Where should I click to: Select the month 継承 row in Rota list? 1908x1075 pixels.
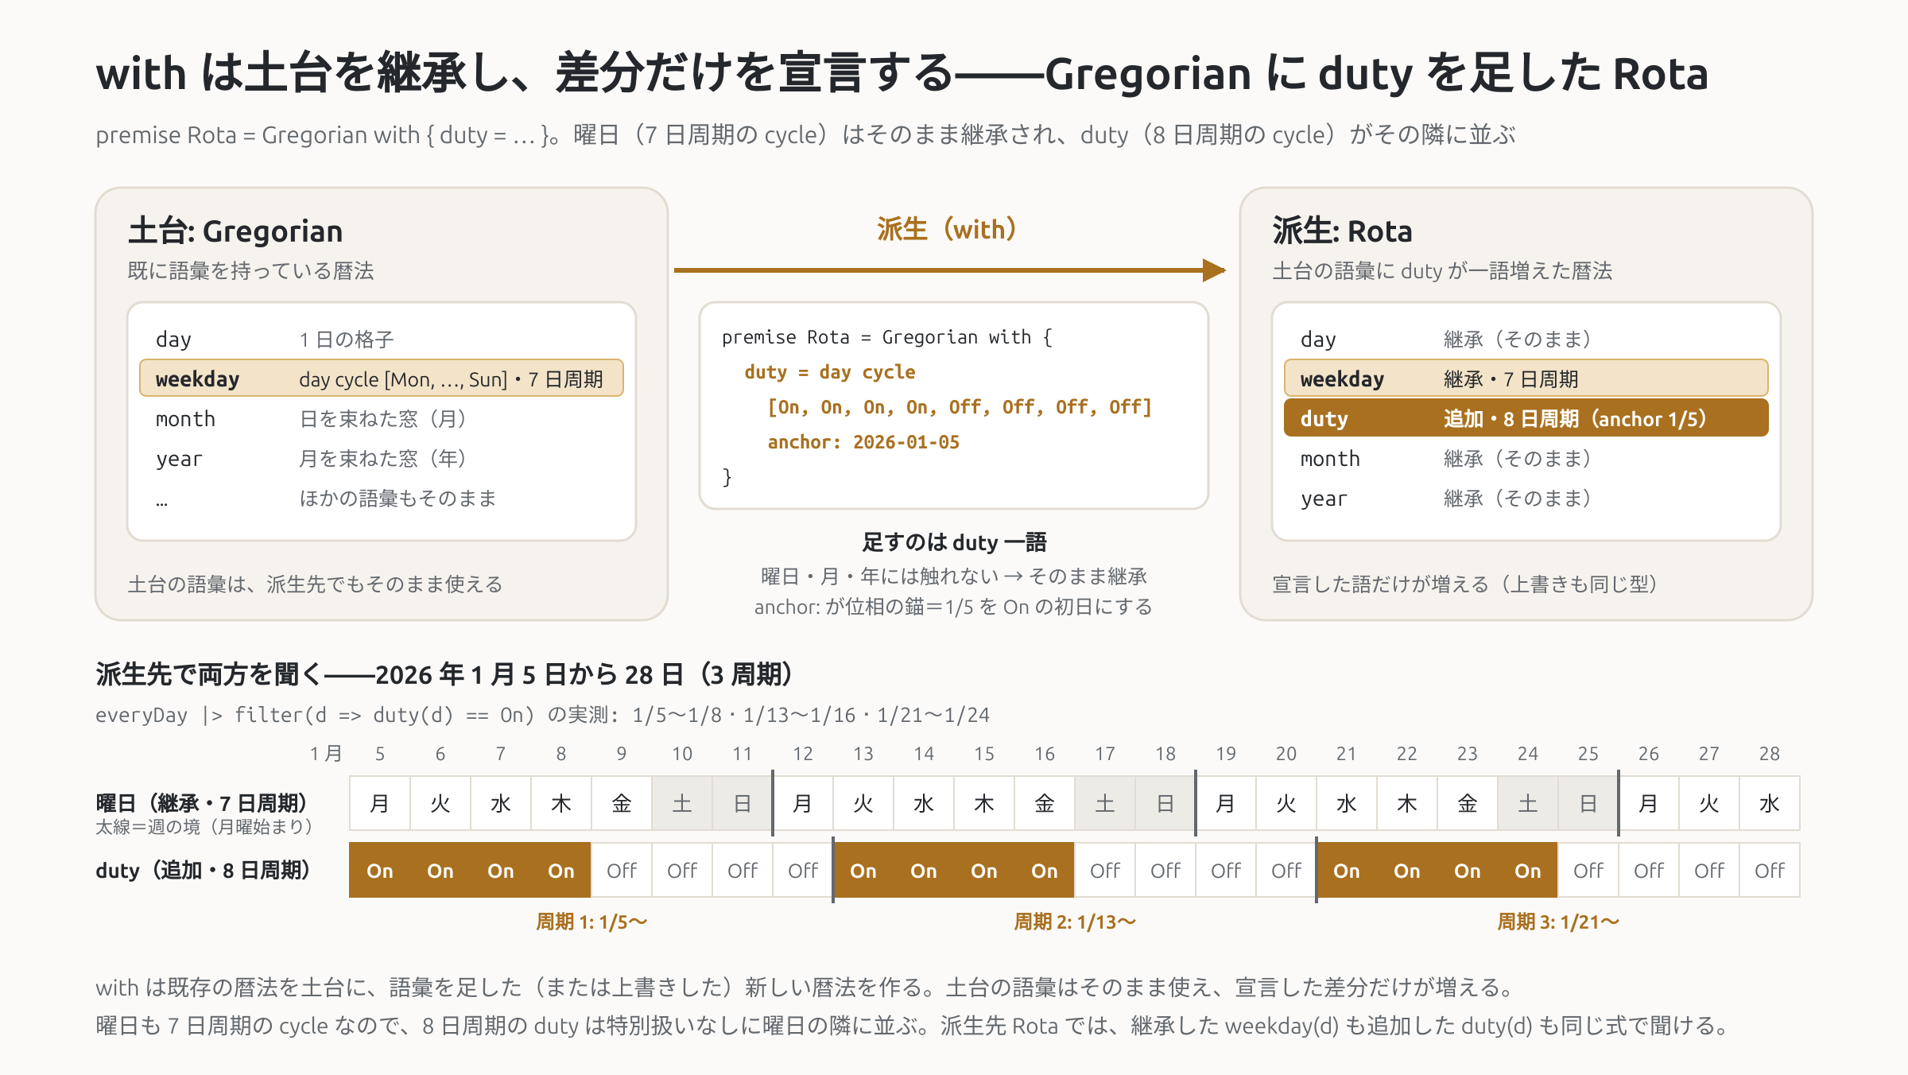[x=1526, y=458]
